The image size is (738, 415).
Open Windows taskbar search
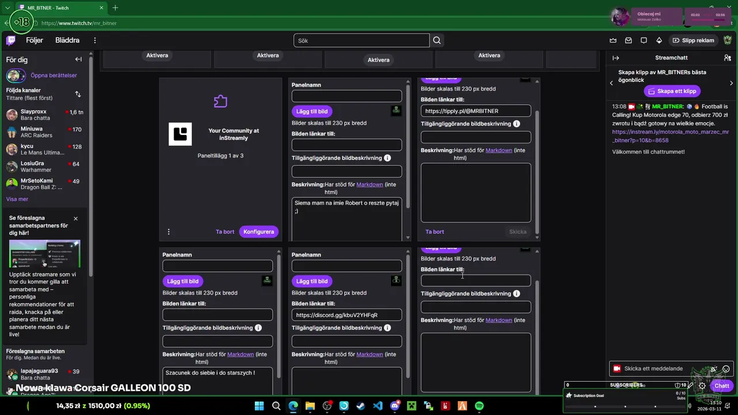click(x=276, y=406)
